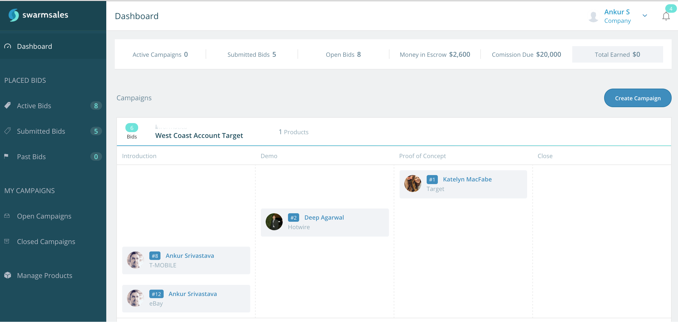Click the swarmsales logo icon
This screenshot has height=322, width=678.
(x=14, y=15)
